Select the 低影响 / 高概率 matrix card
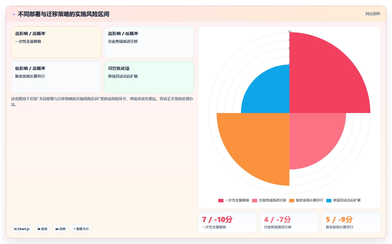Viewport: 392px width, 244px height. (x=56, y=77)
